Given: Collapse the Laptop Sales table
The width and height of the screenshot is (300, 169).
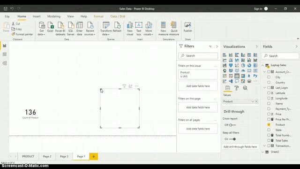Looking at the screenshot, I should coord(262,65).
